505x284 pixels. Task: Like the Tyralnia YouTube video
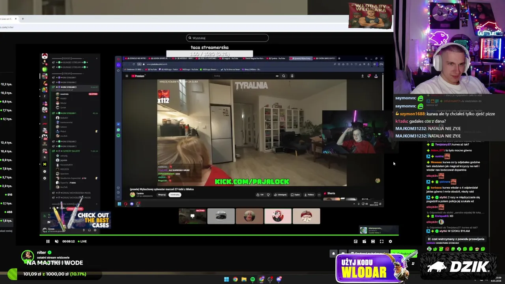tap(259, 194)
